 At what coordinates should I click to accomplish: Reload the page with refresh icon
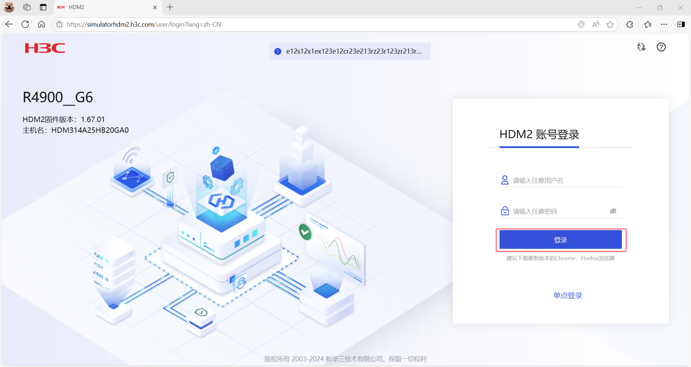tap(25, 24)
